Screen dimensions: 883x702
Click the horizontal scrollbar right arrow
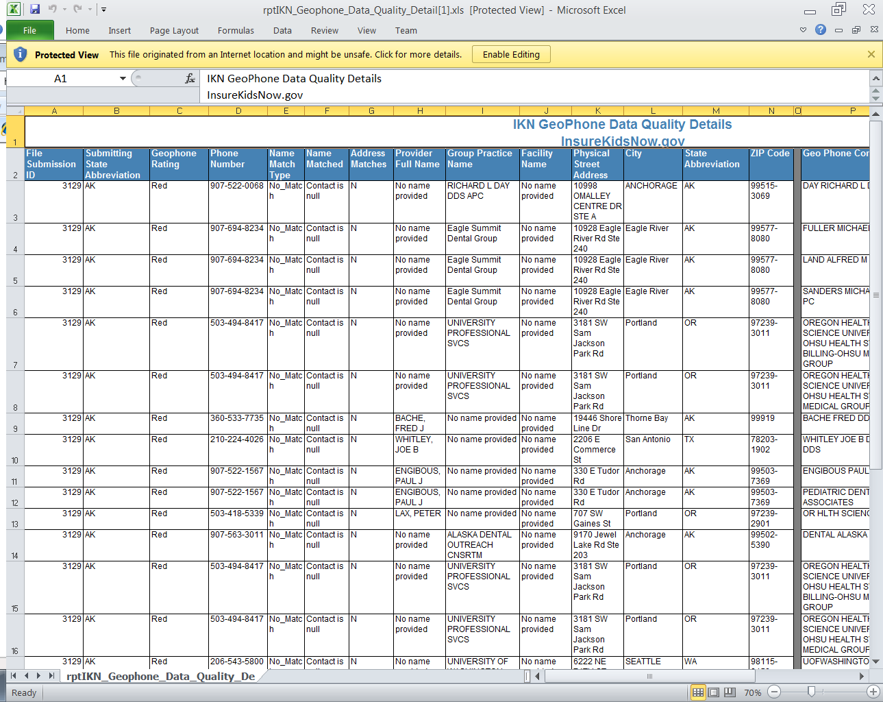pos(862,676)
